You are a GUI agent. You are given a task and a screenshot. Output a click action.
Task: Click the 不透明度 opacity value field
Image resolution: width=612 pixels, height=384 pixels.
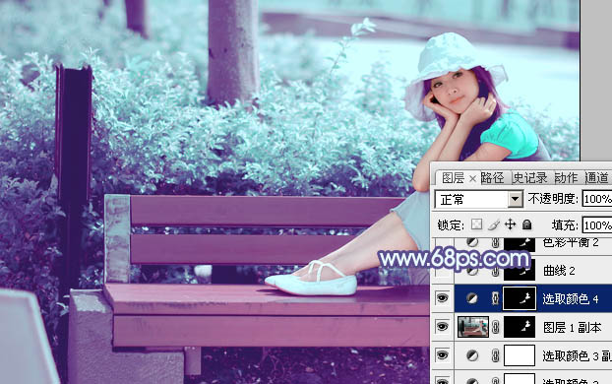coord(597,199)
